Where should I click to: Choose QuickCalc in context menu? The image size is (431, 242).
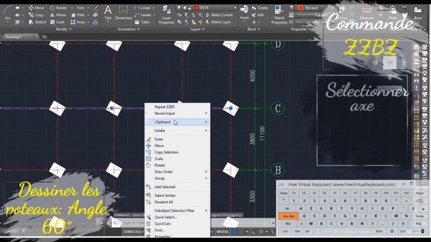[x=178, y=224]
